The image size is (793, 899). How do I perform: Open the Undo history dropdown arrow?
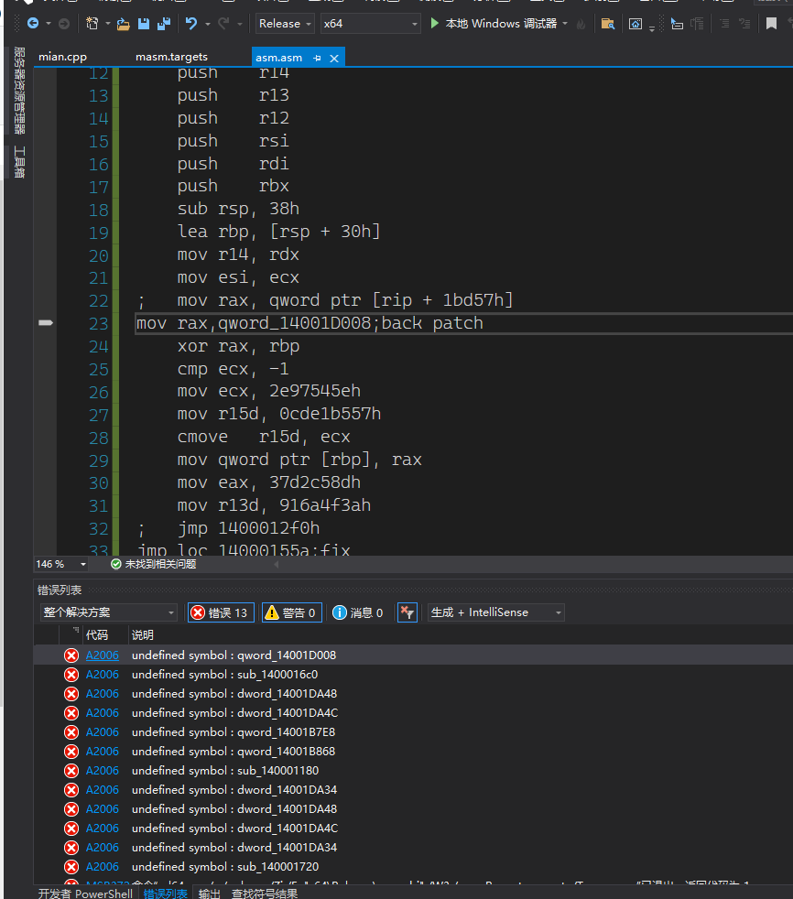(208, 24)
